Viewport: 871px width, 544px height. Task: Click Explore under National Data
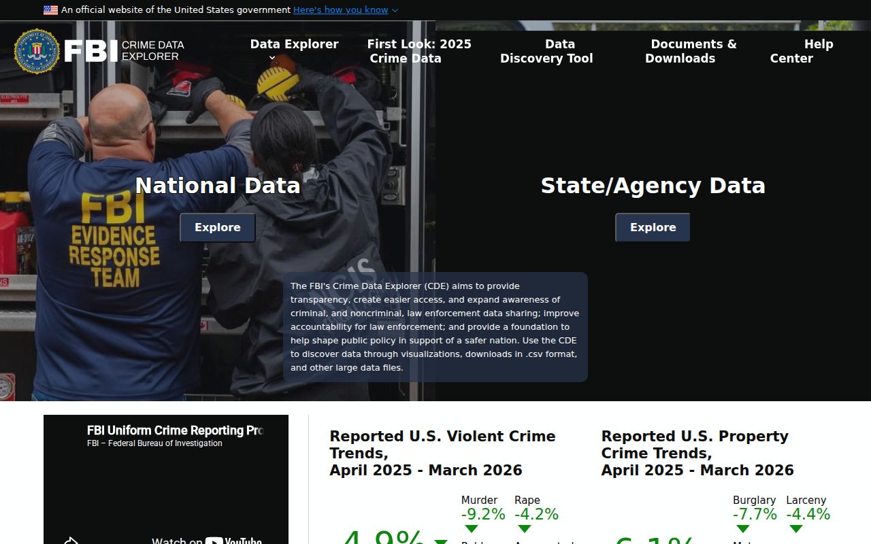click(x=218, y=228)
